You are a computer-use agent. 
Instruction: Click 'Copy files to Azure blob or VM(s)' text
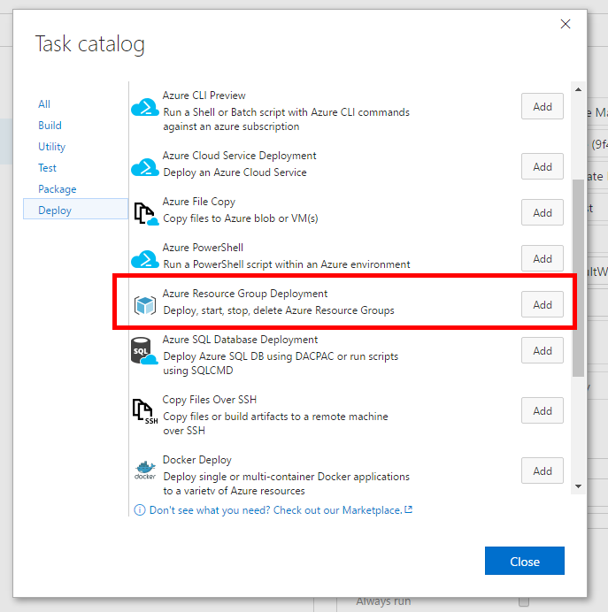pos(241,218)
